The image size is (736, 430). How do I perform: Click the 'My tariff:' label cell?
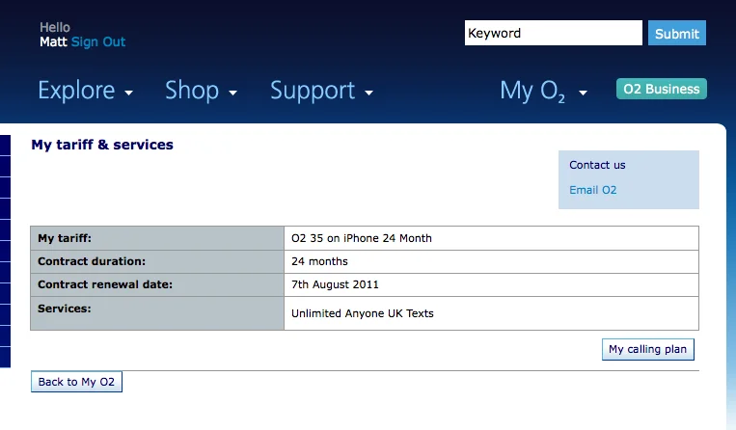(157, 238)
